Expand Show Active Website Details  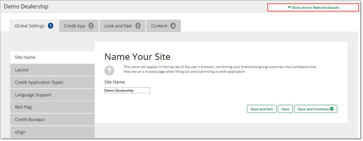pos(313,7)
